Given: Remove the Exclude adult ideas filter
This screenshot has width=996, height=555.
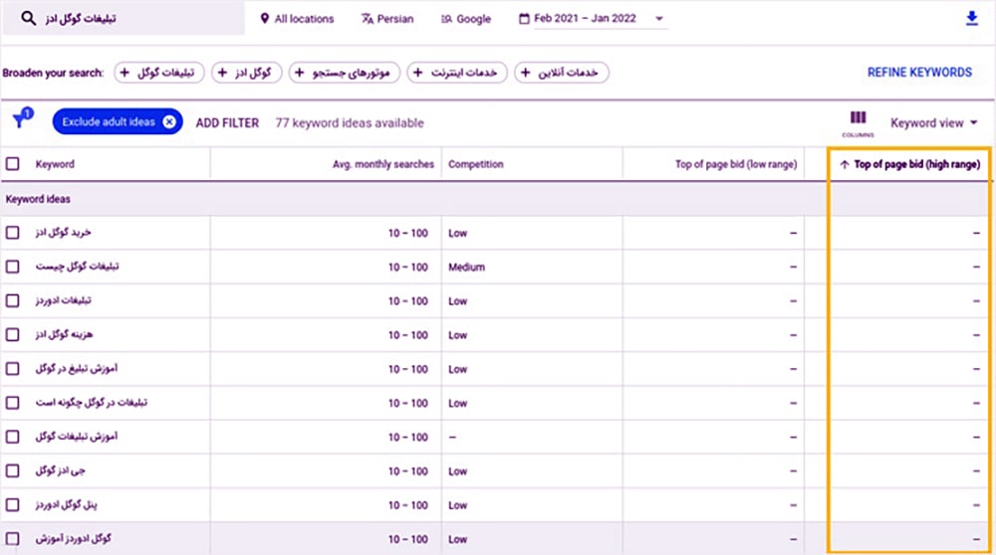Looking at the screenshot, I should [169, 121].
